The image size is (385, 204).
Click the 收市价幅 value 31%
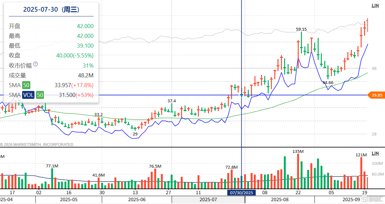[x=88, y=66]
